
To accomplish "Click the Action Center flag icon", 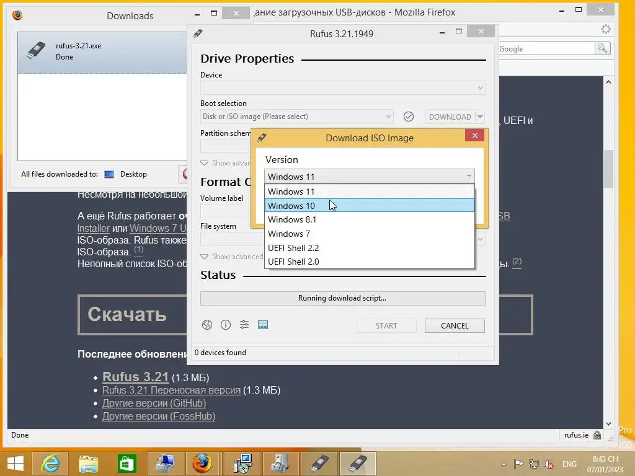I will 518,464.
